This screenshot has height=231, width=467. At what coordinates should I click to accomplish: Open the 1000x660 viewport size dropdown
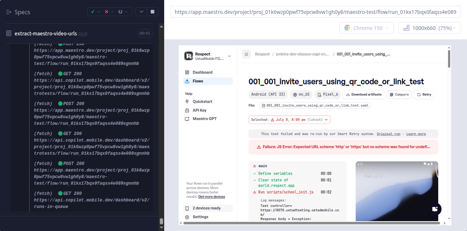[430, 28]
